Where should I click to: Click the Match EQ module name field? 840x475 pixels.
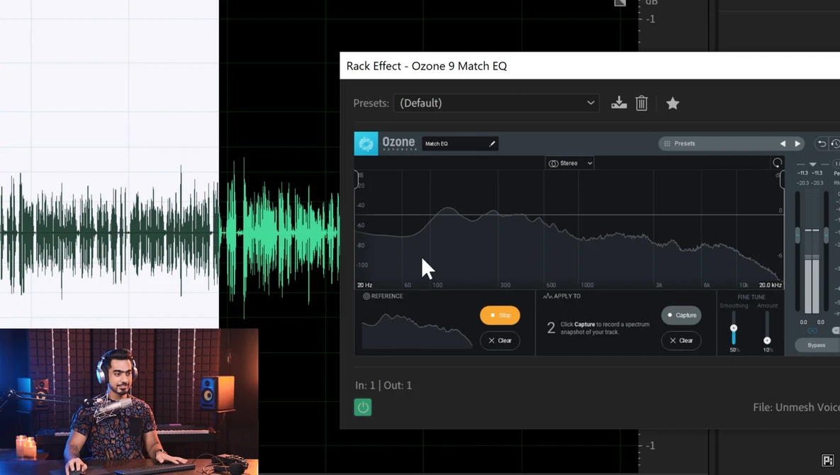(460, 143)
